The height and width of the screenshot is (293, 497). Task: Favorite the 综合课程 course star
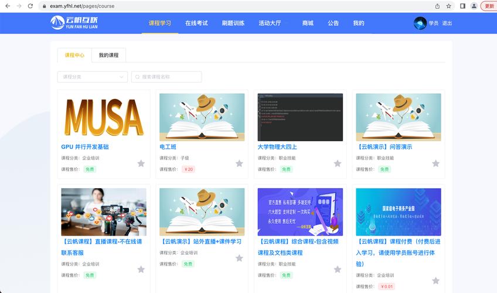[x=338, y=270]
